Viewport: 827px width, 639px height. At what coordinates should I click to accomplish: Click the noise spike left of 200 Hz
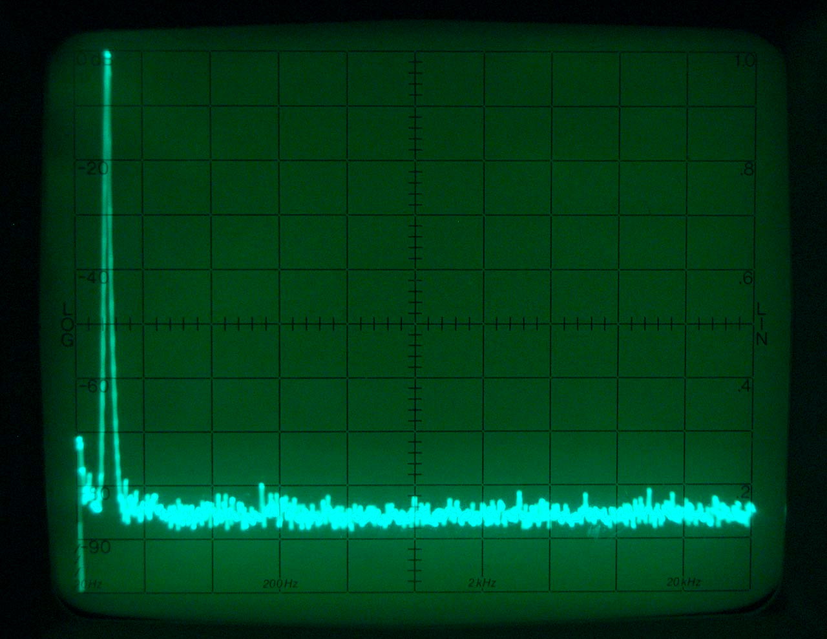(262, 486)
